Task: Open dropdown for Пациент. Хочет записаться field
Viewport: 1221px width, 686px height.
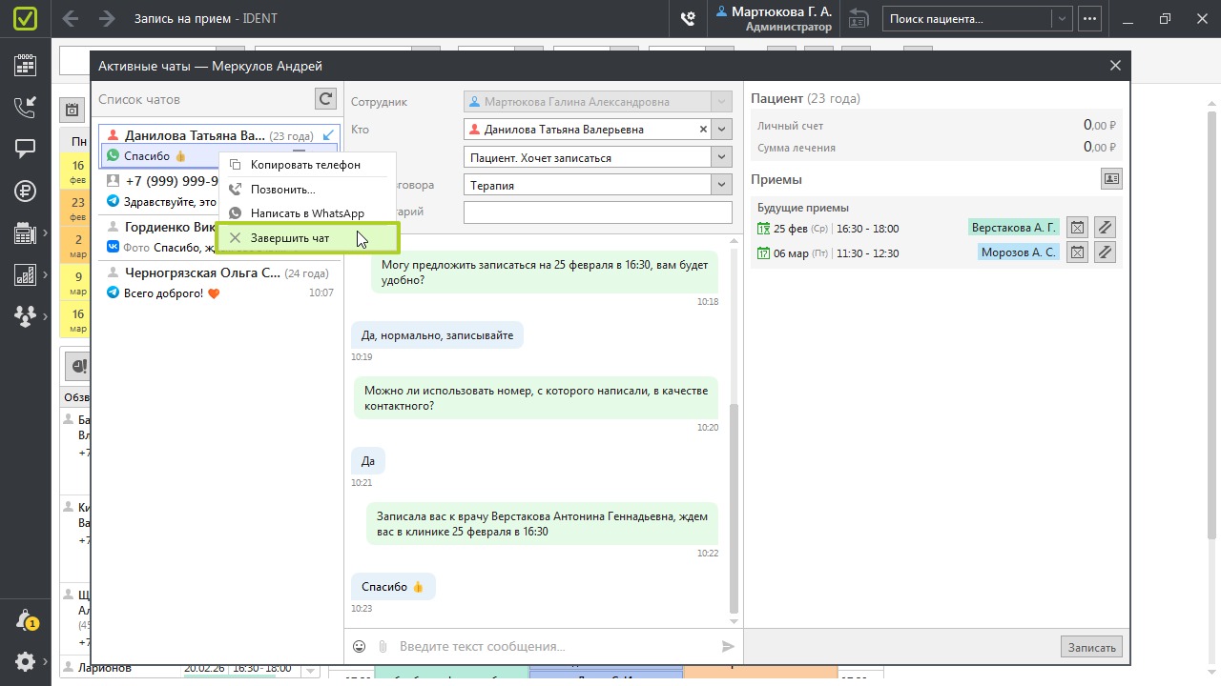Action: [722, 158]
